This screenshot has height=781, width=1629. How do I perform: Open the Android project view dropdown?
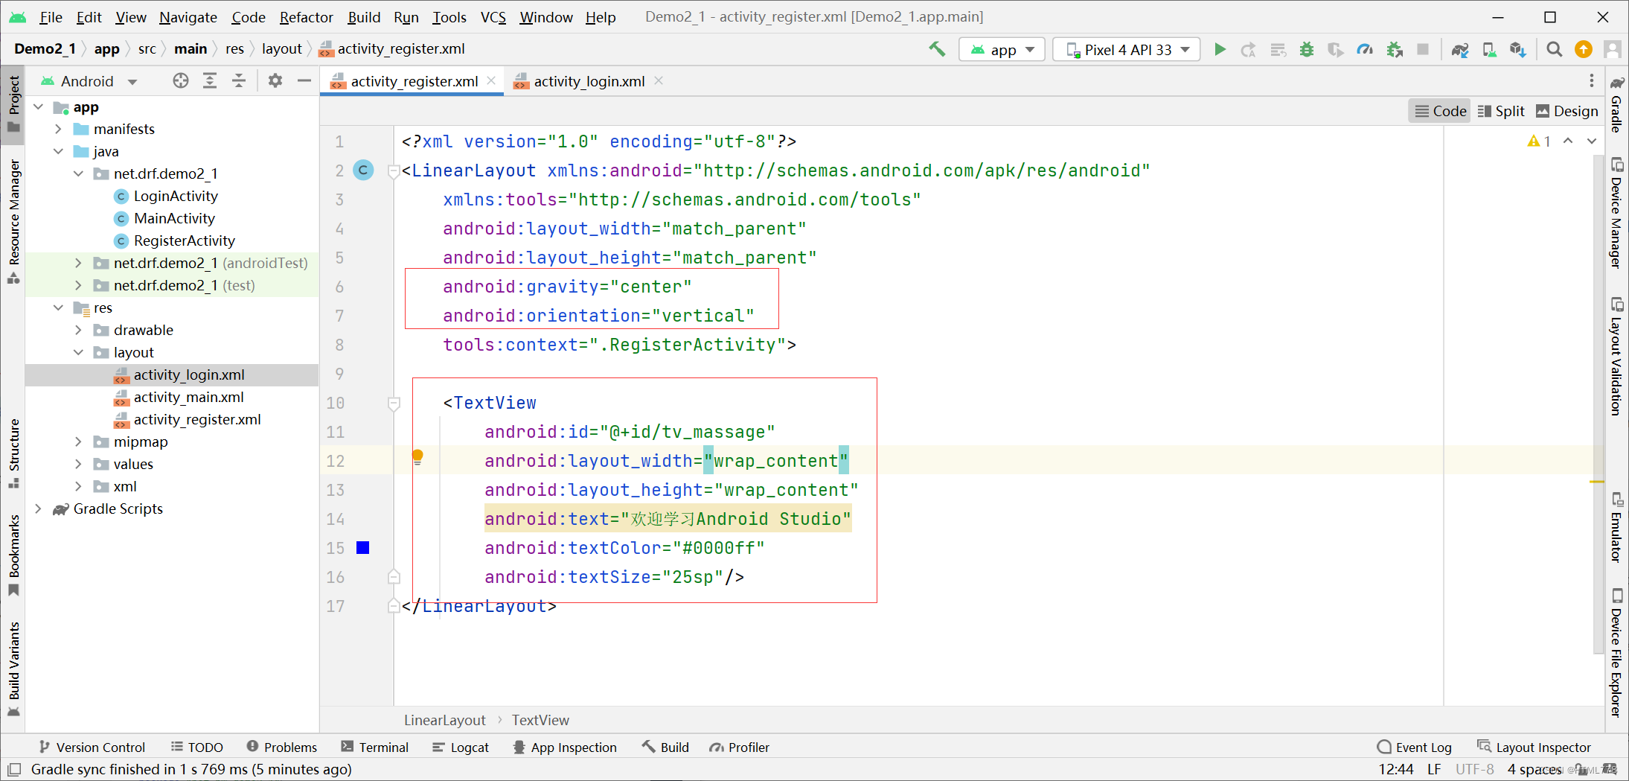(89, 80)
